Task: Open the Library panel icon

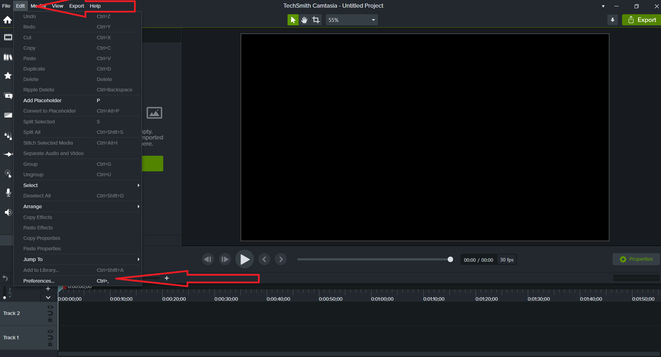Action: pyautogui.click(x=8, y=57)
